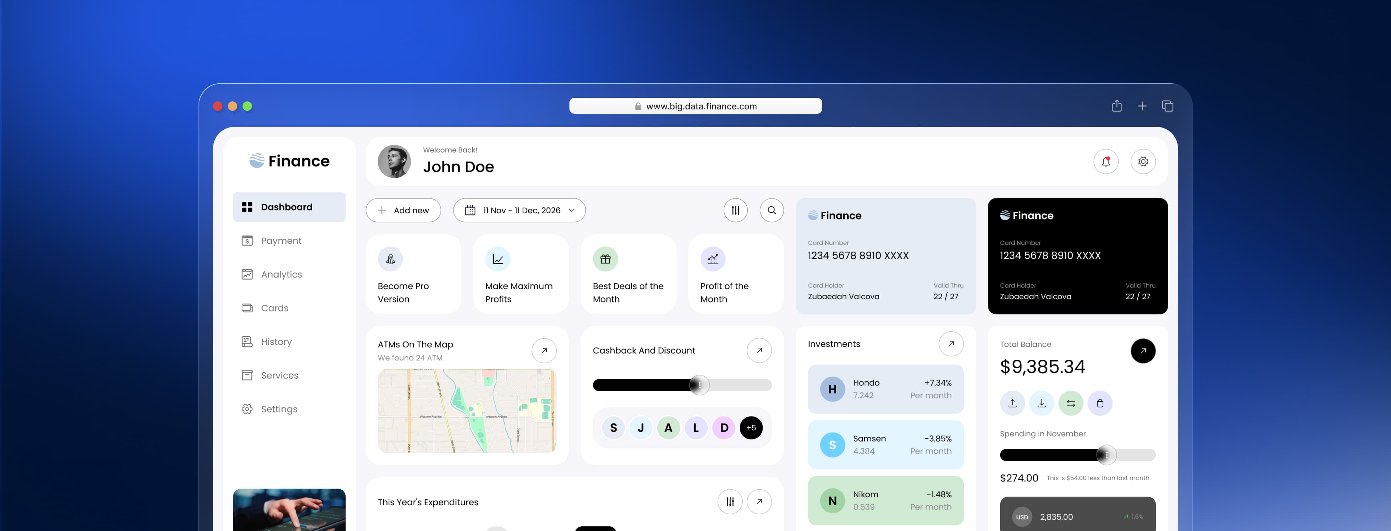The image size is (1391, 531).
Task: Select contact avatar A
Action: click(x=668, y=428)
